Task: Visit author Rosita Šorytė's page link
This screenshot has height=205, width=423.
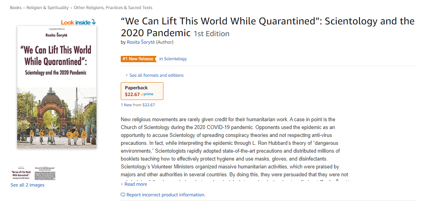Action: (141, 42)
